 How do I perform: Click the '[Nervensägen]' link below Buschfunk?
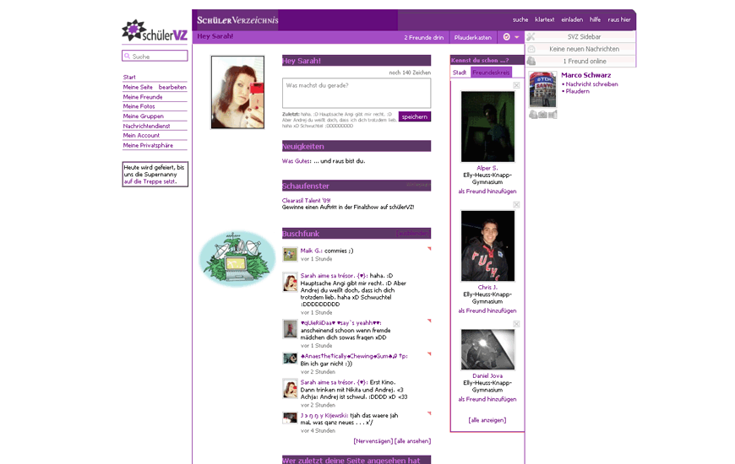tap(373, 441)
